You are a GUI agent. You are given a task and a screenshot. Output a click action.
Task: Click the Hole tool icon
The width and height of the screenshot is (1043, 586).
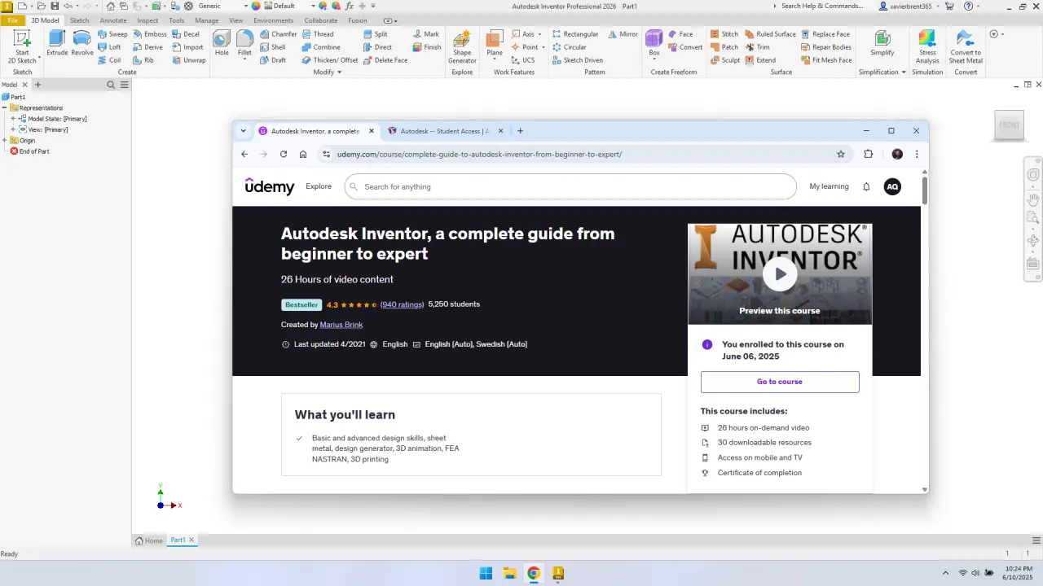[222, 43]
